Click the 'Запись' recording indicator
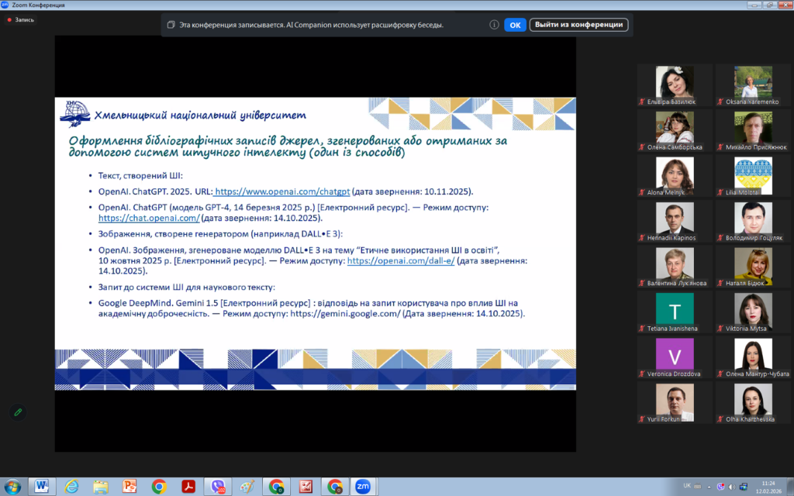Viewport: 794px width, 496px height. coord(20,19)
